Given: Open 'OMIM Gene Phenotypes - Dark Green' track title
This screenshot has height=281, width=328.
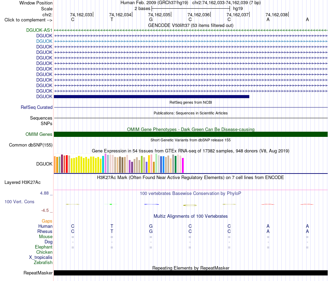Looking at the screenshot, I should pos(191,129).
